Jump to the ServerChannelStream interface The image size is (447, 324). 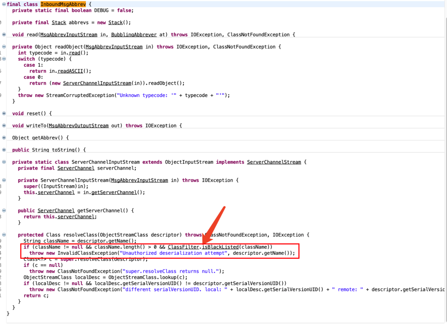[274, 162]
